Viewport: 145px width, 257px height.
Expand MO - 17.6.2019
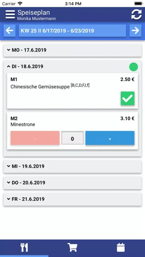point(72,50)
